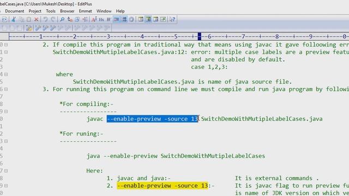Collapse fold at '3. For running this program' line
349x196 pixels.
click(6, 89)
